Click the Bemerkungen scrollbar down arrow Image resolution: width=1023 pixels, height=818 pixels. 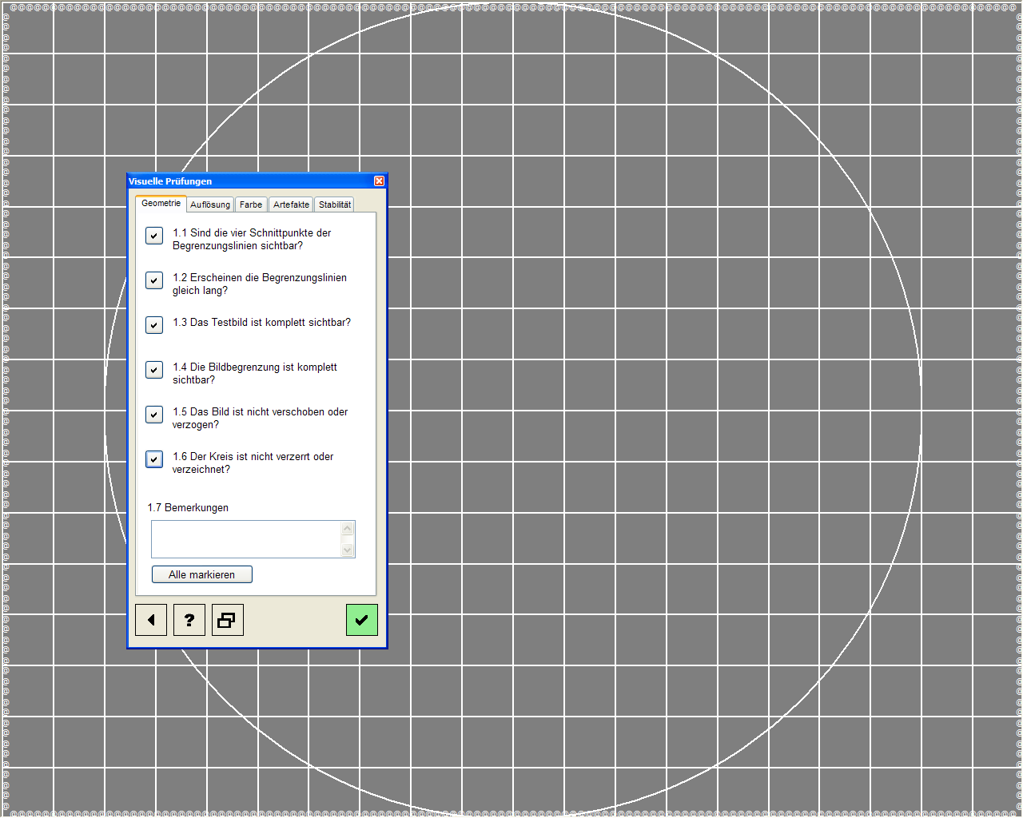click(347, 550)
